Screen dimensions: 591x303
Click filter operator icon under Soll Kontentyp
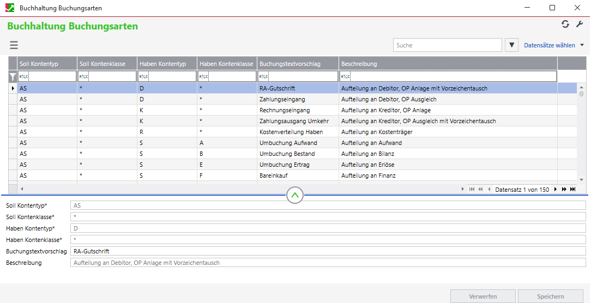(x=23, y=77)
